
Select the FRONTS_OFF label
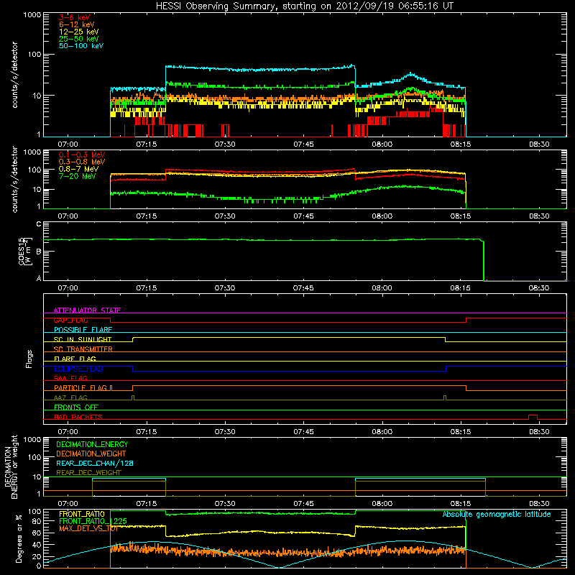(x=76, y=407)
